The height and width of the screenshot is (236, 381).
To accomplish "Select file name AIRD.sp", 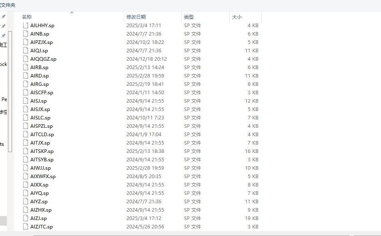I will coord(40,76).
